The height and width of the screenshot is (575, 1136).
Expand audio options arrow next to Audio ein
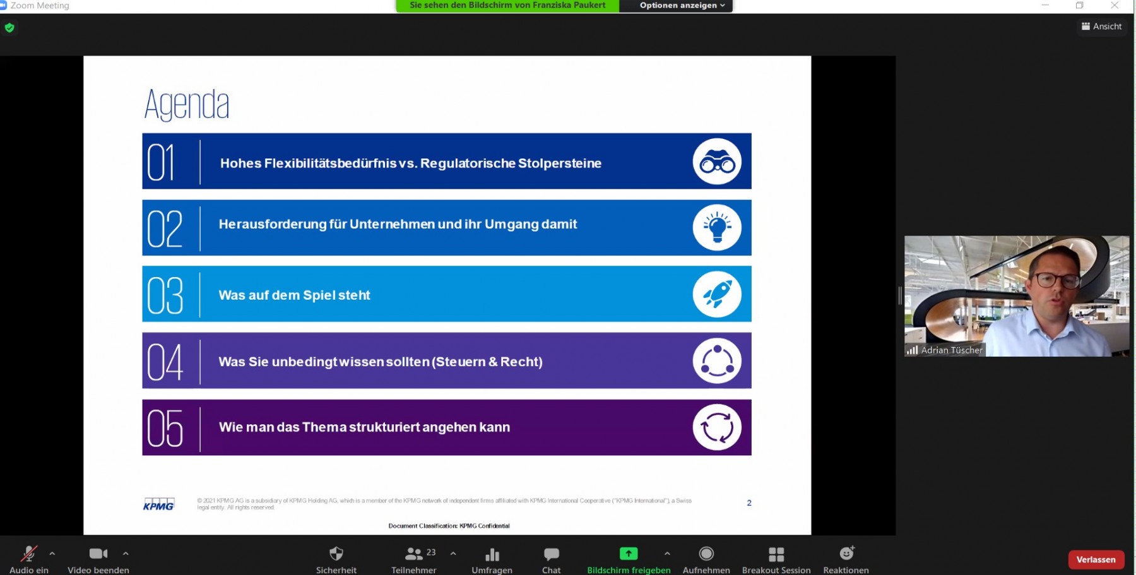(x=52, y=554)
